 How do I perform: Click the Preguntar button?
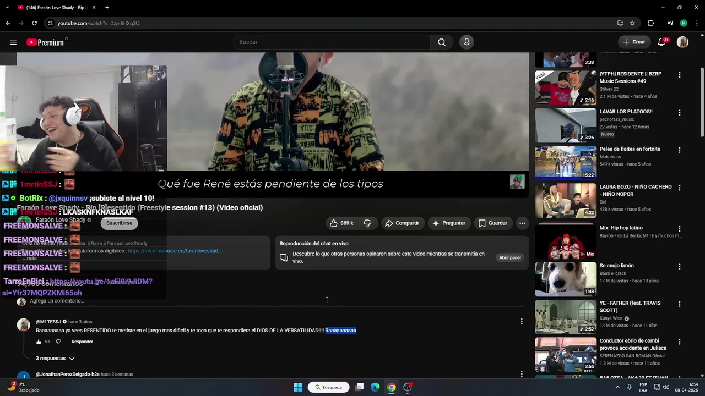(449, 223)
